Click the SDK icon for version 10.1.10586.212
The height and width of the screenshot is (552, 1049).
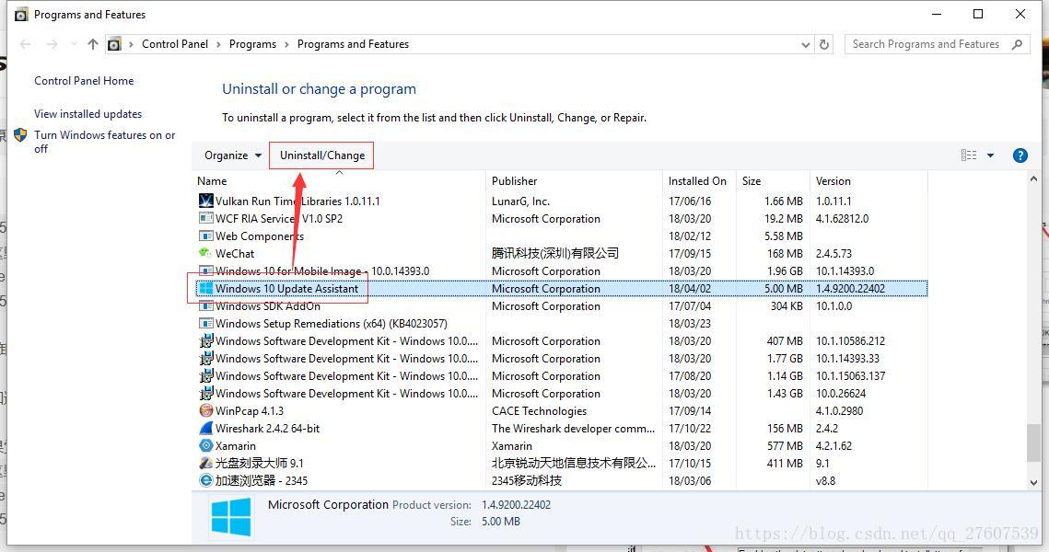click(x=206, y=340)
